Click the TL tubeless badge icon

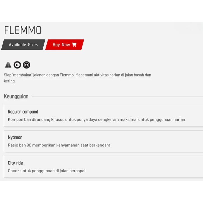click(17, 65)
